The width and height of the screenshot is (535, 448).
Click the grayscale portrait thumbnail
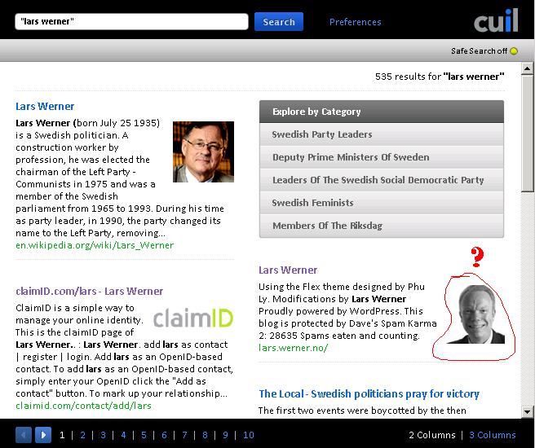475,314
